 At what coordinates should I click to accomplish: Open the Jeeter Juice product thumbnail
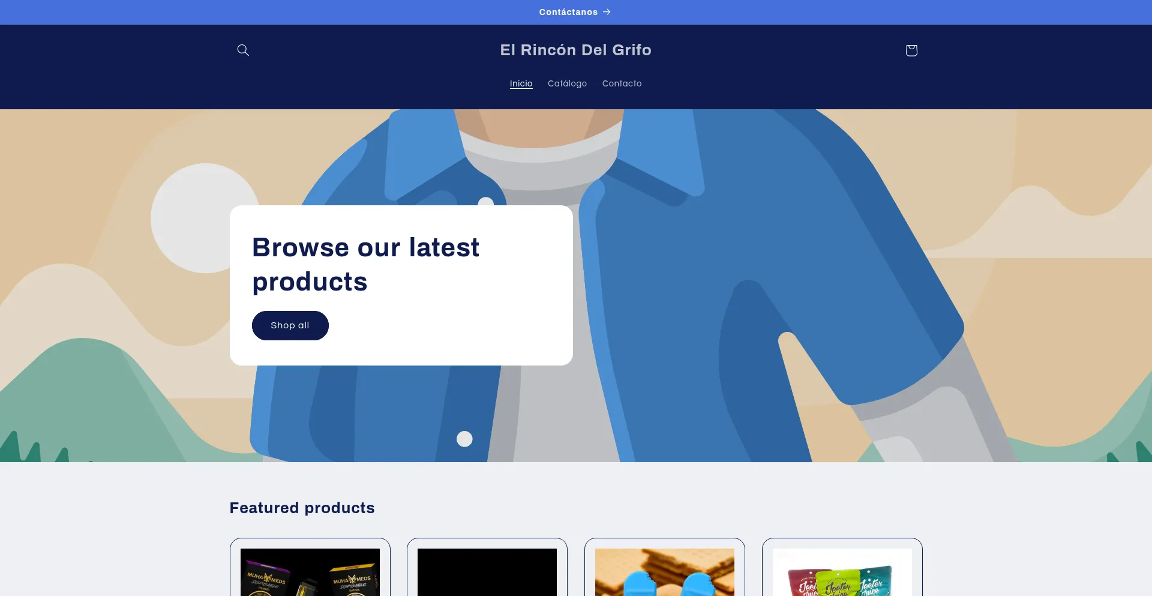(842, 572)
